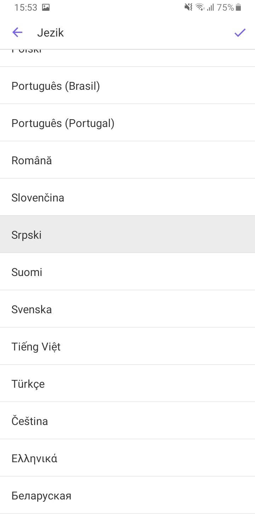This screenshot has width=255, height=525.
Task: Select Ελληνικά (Greek)
Action: click(127, 458)
